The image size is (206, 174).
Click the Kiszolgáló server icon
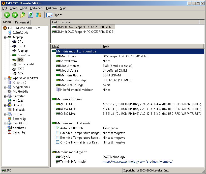point(10,82)
